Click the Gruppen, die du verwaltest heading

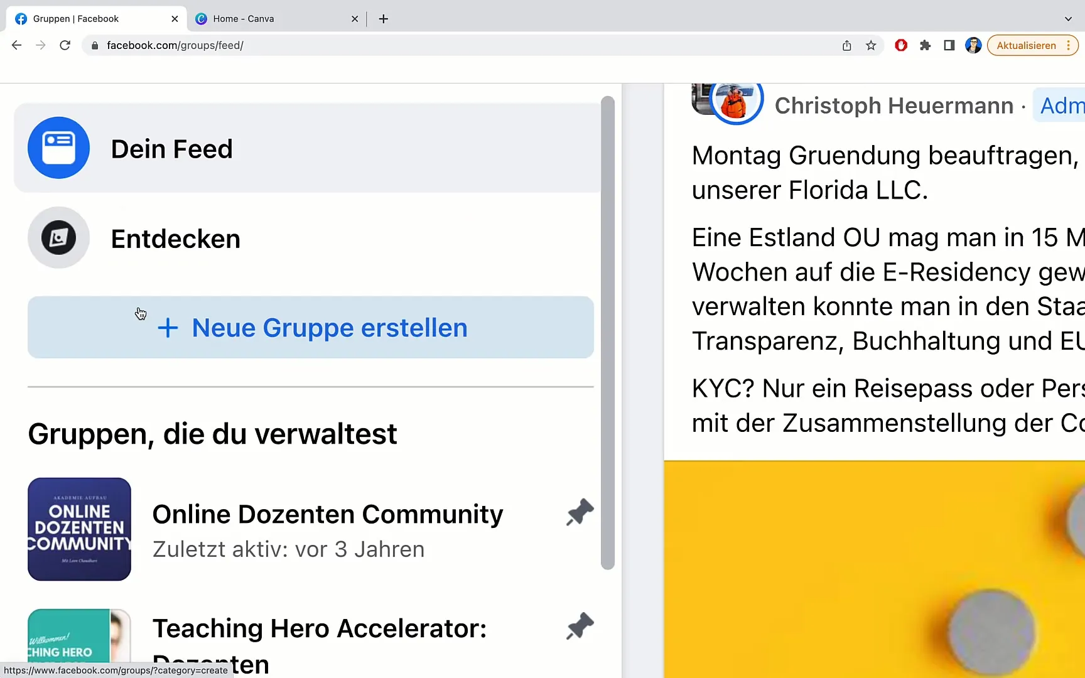[212, 434]
